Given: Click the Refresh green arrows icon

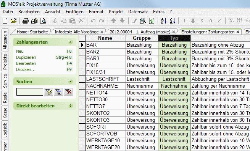Looking at the screenshot, I should 152,21.
